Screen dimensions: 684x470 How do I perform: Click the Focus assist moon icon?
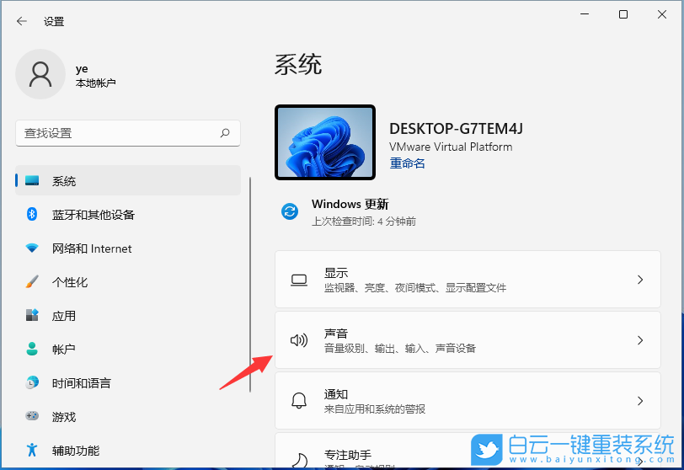tap(299, 461)
